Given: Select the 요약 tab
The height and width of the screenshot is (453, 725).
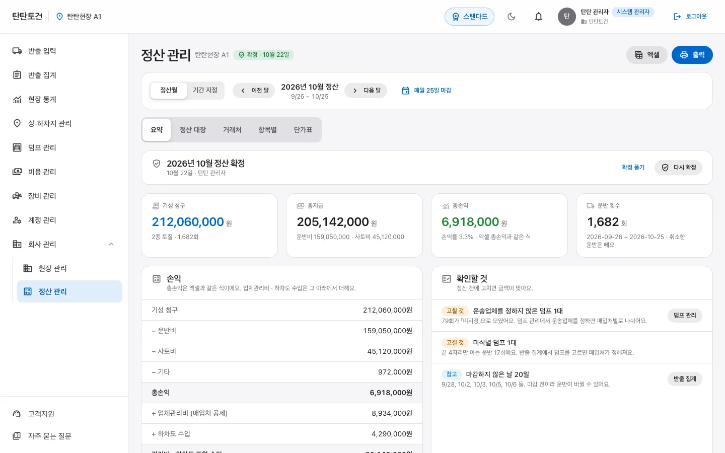Looking at the screenshot, I should [157, 130].
